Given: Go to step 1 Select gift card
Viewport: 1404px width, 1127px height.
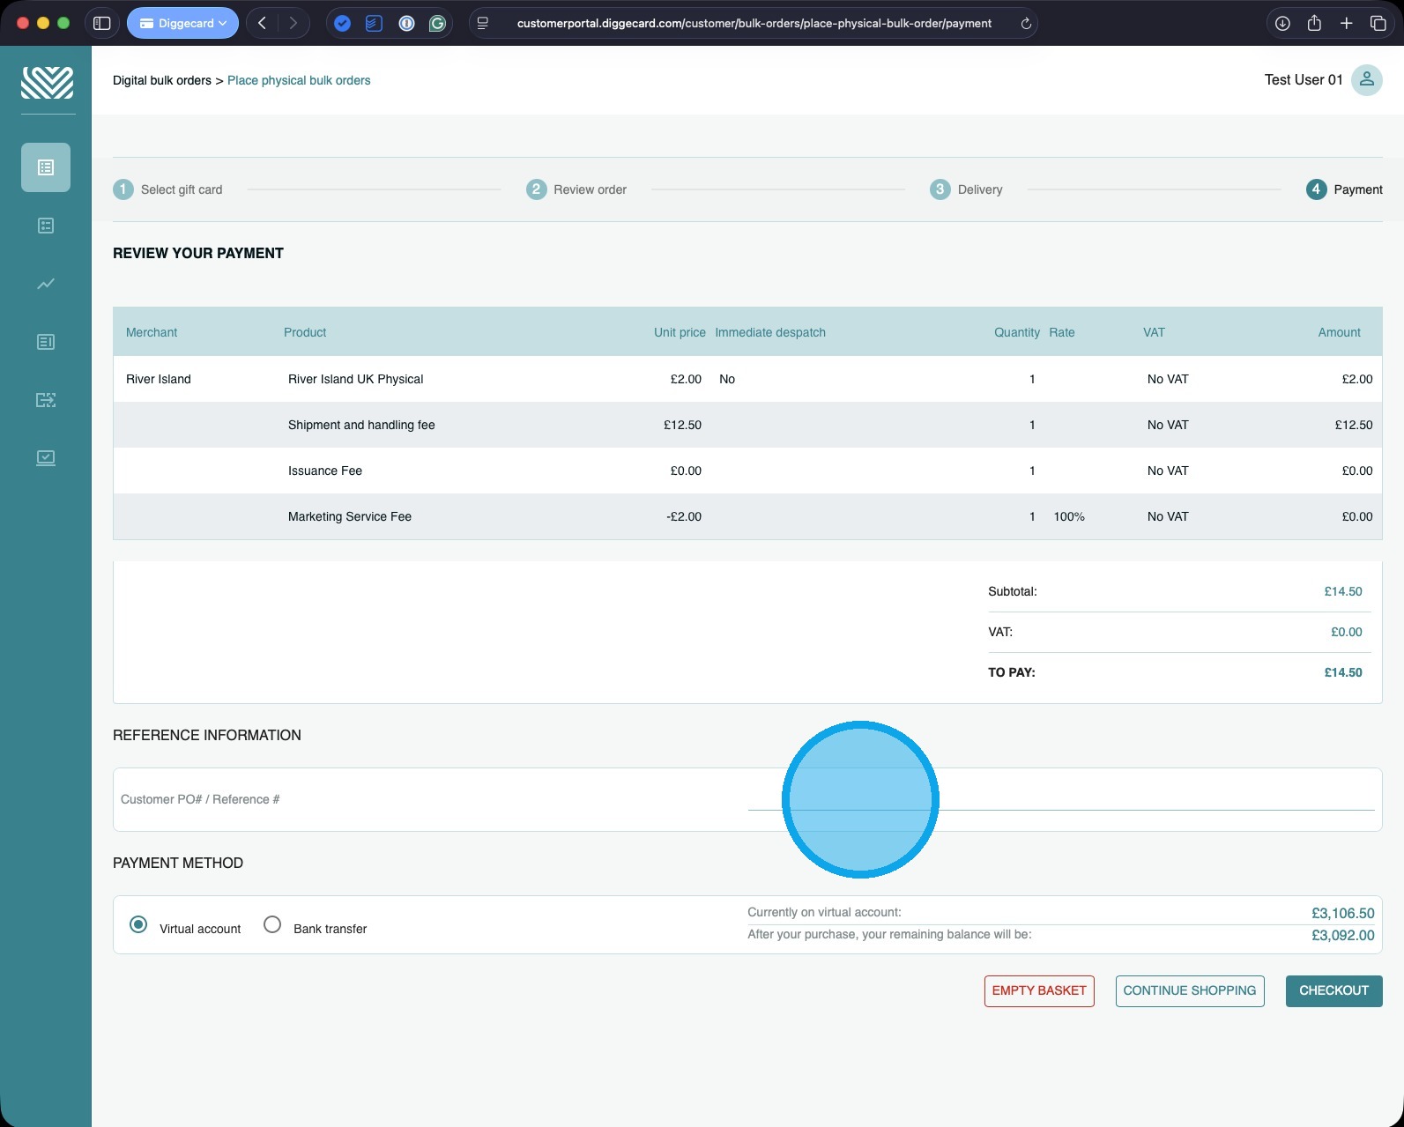Looking at the screenshot, I should (167, 189).
